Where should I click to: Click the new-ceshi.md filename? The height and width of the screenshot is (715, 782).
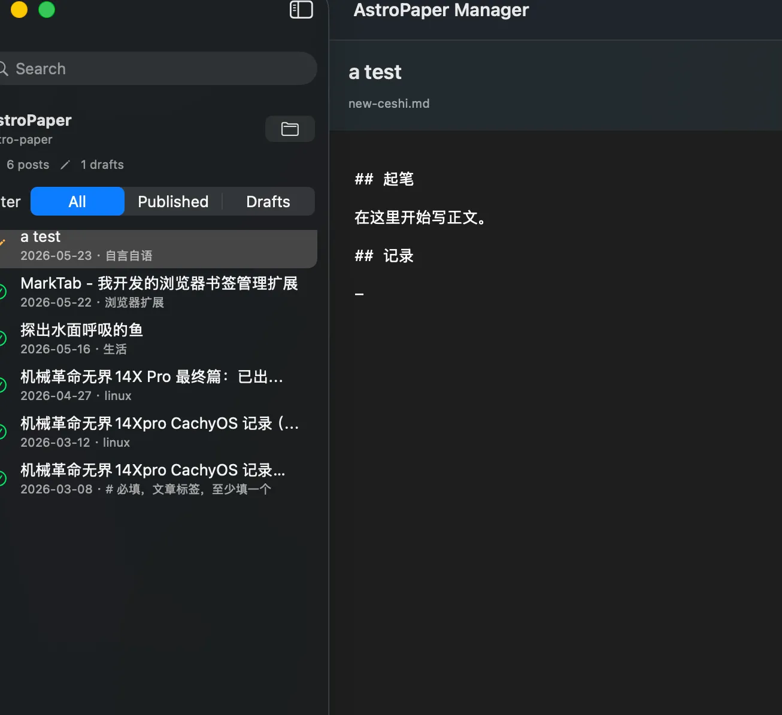click(389, 104)
